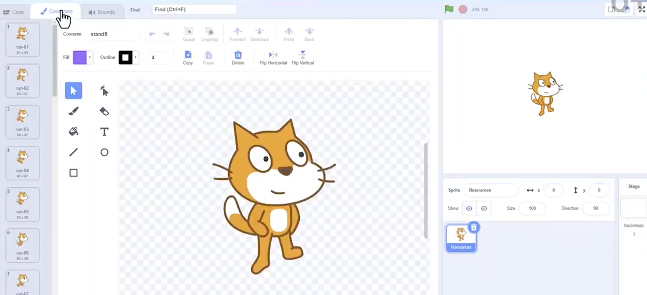
Task: Click the sprite y position field
Action: (x=599, y=190)
